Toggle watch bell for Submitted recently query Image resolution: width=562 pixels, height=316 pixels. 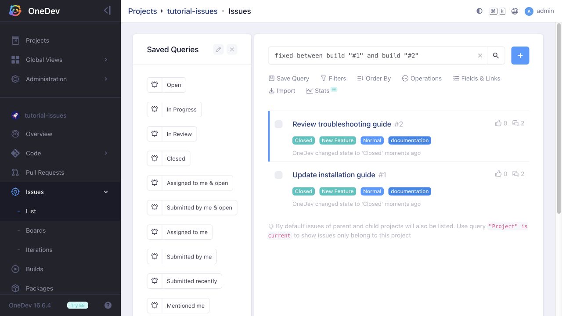point(155,281)
